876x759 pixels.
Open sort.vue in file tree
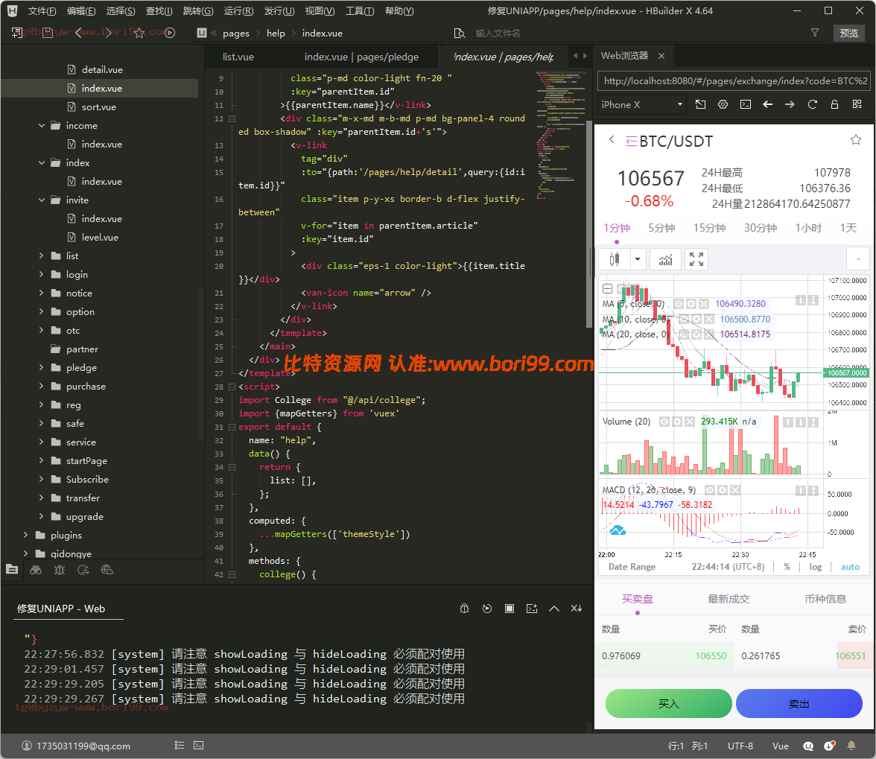(x=99, y=107)
